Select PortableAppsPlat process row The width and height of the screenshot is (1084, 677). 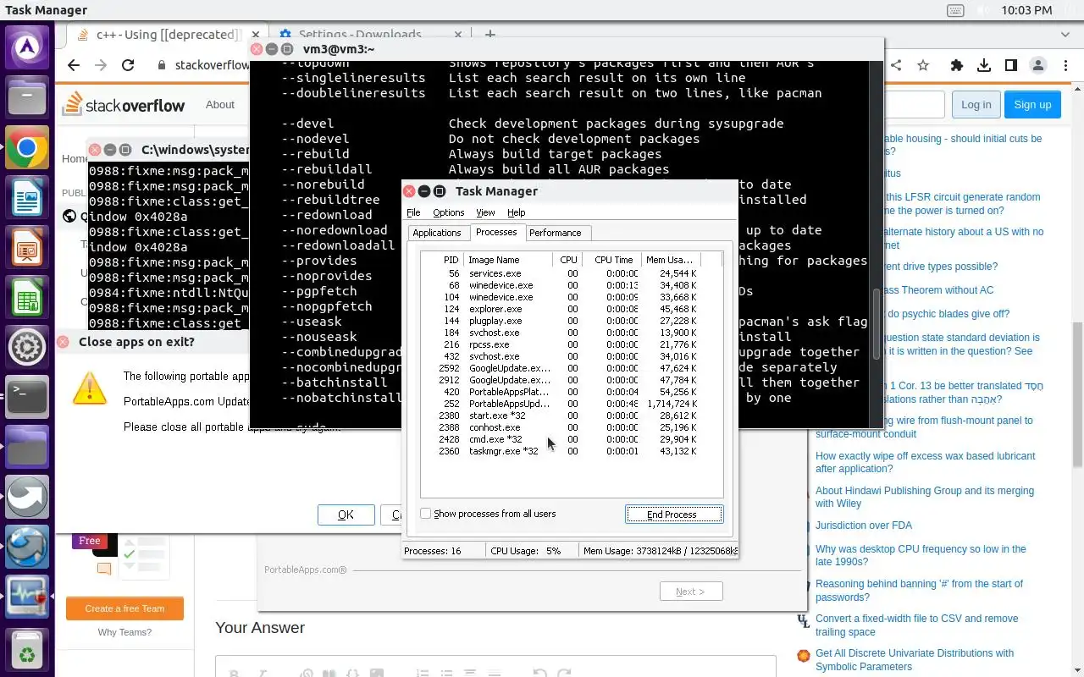pos(572,392)
